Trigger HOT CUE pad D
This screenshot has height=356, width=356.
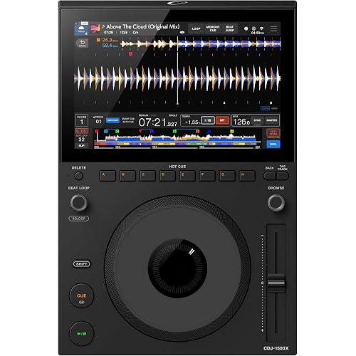(167, 176)
